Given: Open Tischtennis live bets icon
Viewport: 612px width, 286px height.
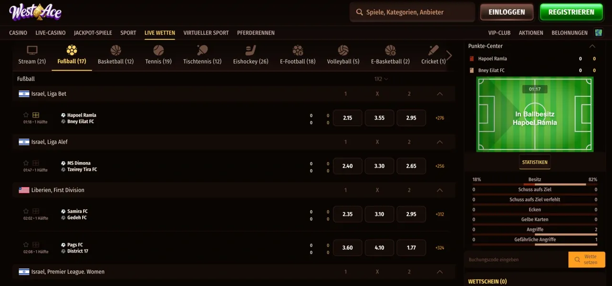Looking at the screenshot, I should click(x=202, y=51).
